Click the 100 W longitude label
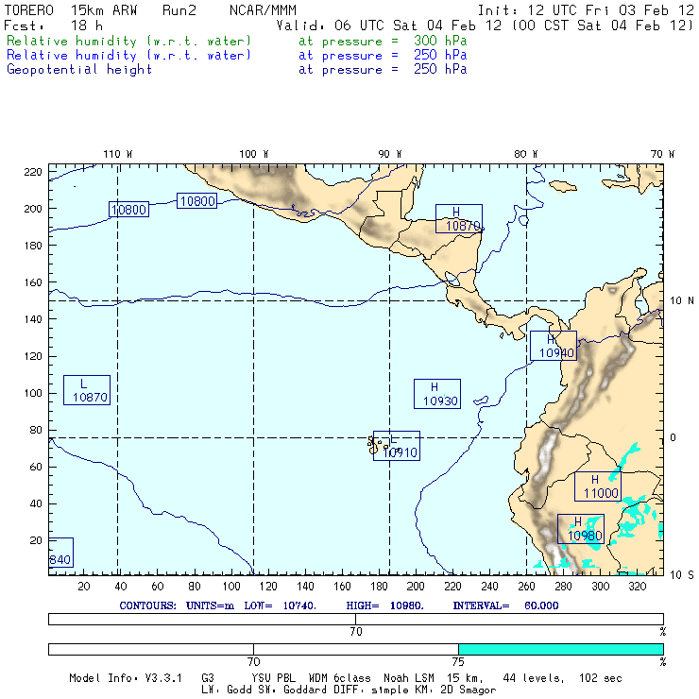699x699 pixels. [254, 154]
